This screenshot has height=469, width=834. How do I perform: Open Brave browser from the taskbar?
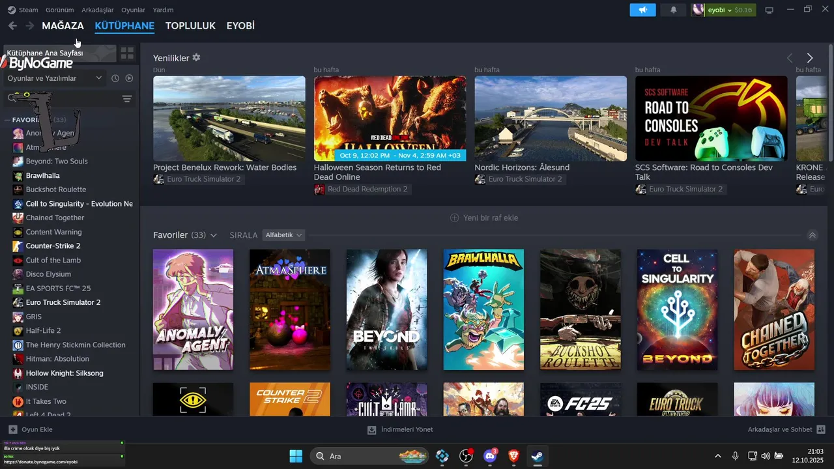click(513, 456)
